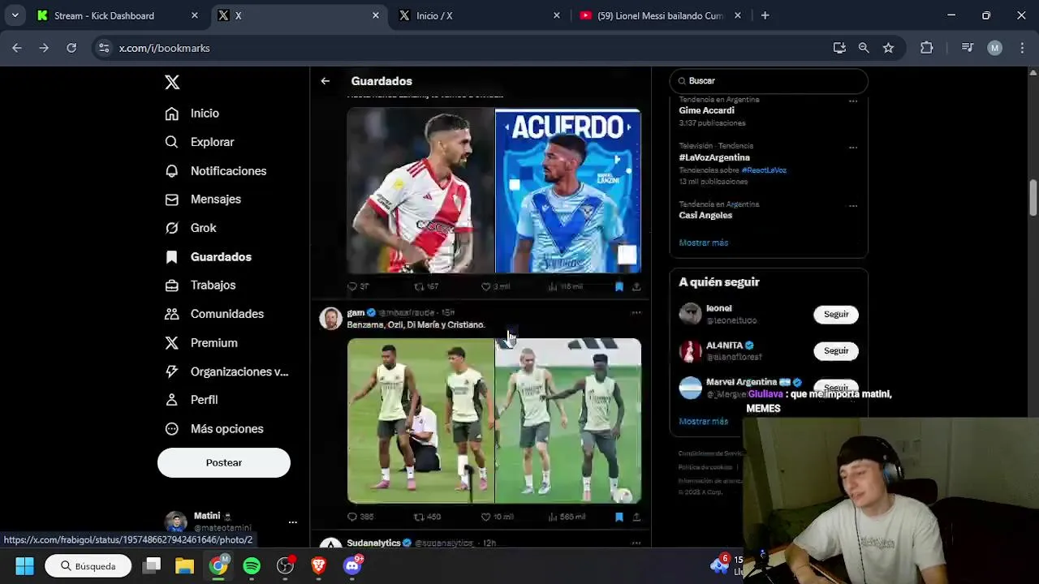
Task: Open more options on Sudanalytics post
Action: click(x=636, y=543)
